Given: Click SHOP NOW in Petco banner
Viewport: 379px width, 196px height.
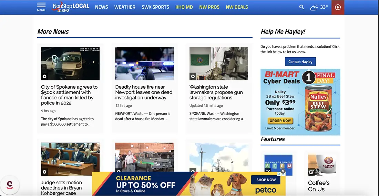Looking at the screenshot, I should click(x=266, y=180).
